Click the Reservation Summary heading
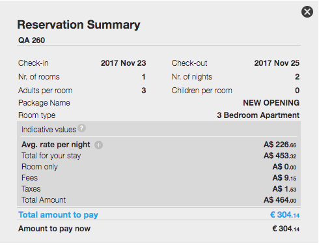The width and height of the screenshot is (319, 245). (79, 25)
